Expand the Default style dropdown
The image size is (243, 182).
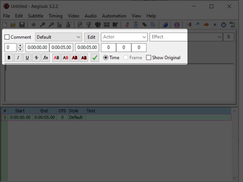coord(58,37)
